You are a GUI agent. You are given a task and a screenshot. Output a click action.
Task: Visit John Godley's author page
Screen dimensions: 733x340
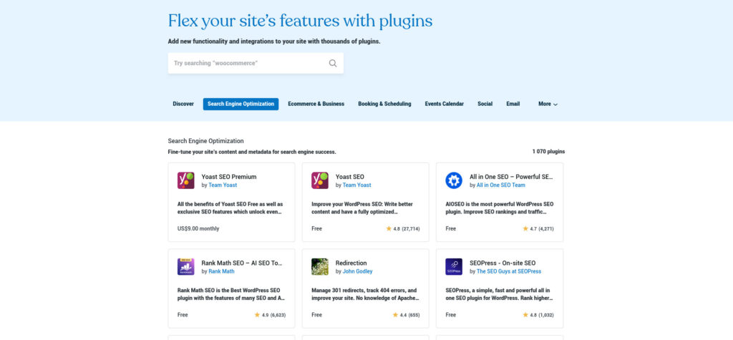coord(359,272)
